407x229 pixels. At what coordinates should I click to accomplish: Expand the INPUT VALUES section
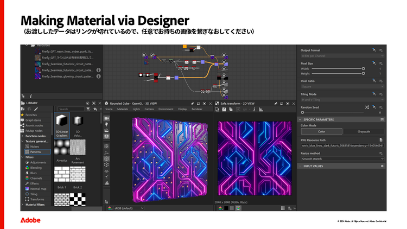point(300,166)
